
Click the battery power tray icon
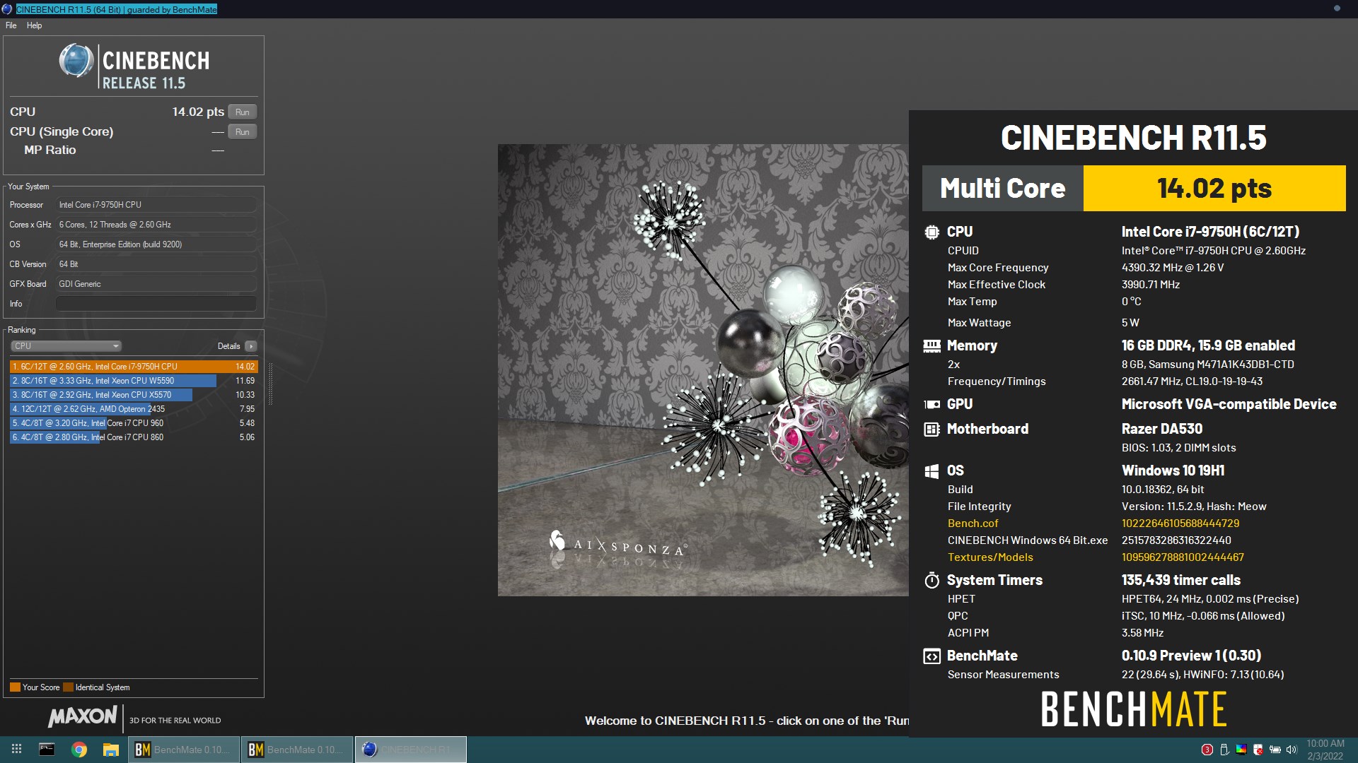(1275, 750)
